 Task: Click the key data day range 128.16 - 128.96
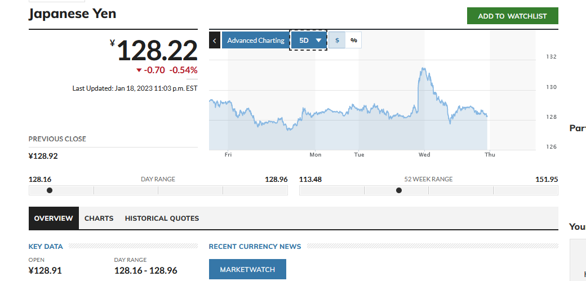pos(146,270)
